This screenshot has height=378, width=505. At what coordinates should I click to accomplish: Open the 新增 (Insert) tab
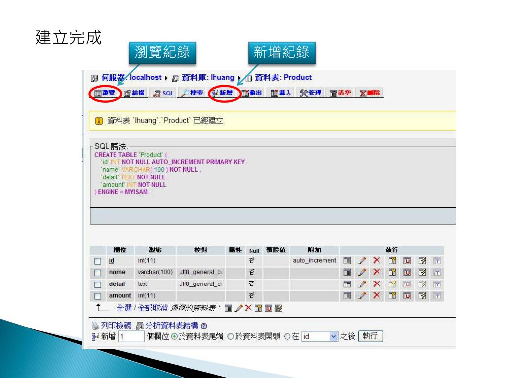point(222,93)
